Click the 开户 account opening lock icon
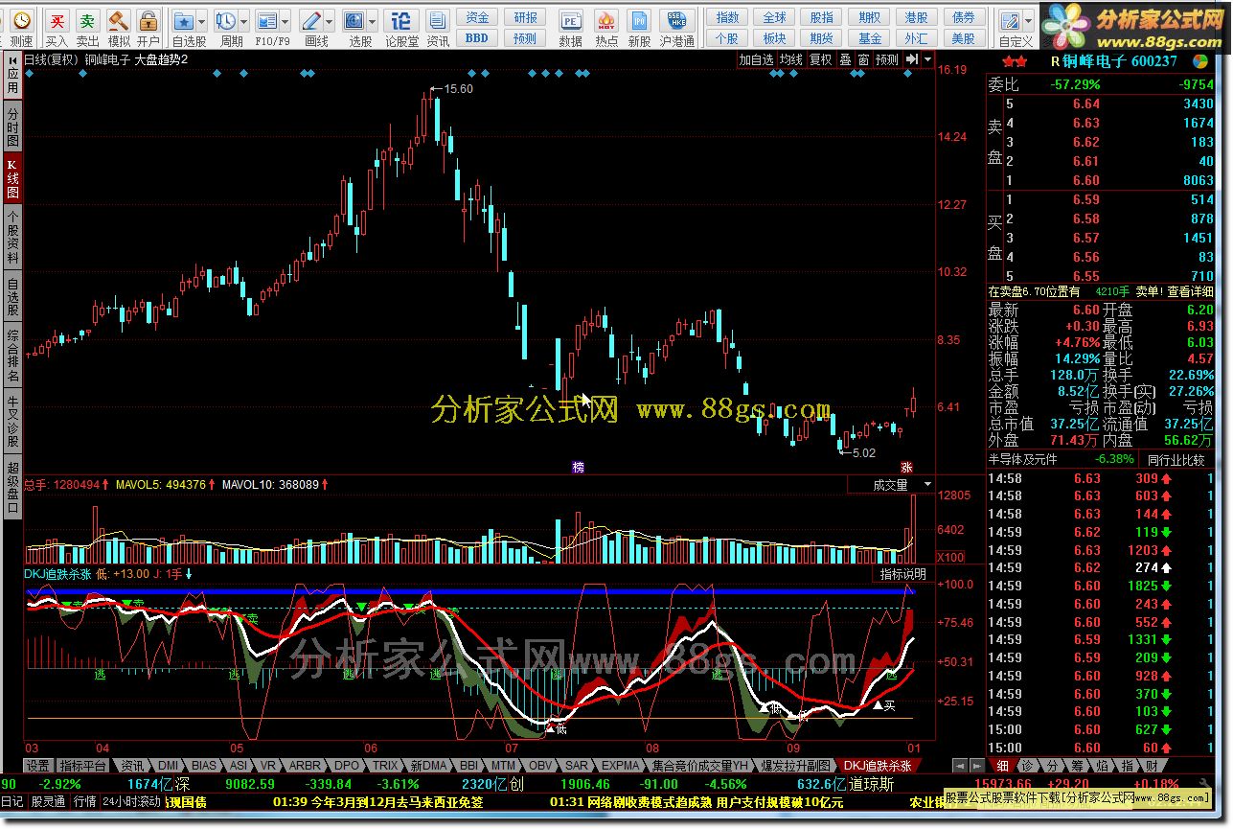Screen dimensions: 1233x829 [148, 20]
